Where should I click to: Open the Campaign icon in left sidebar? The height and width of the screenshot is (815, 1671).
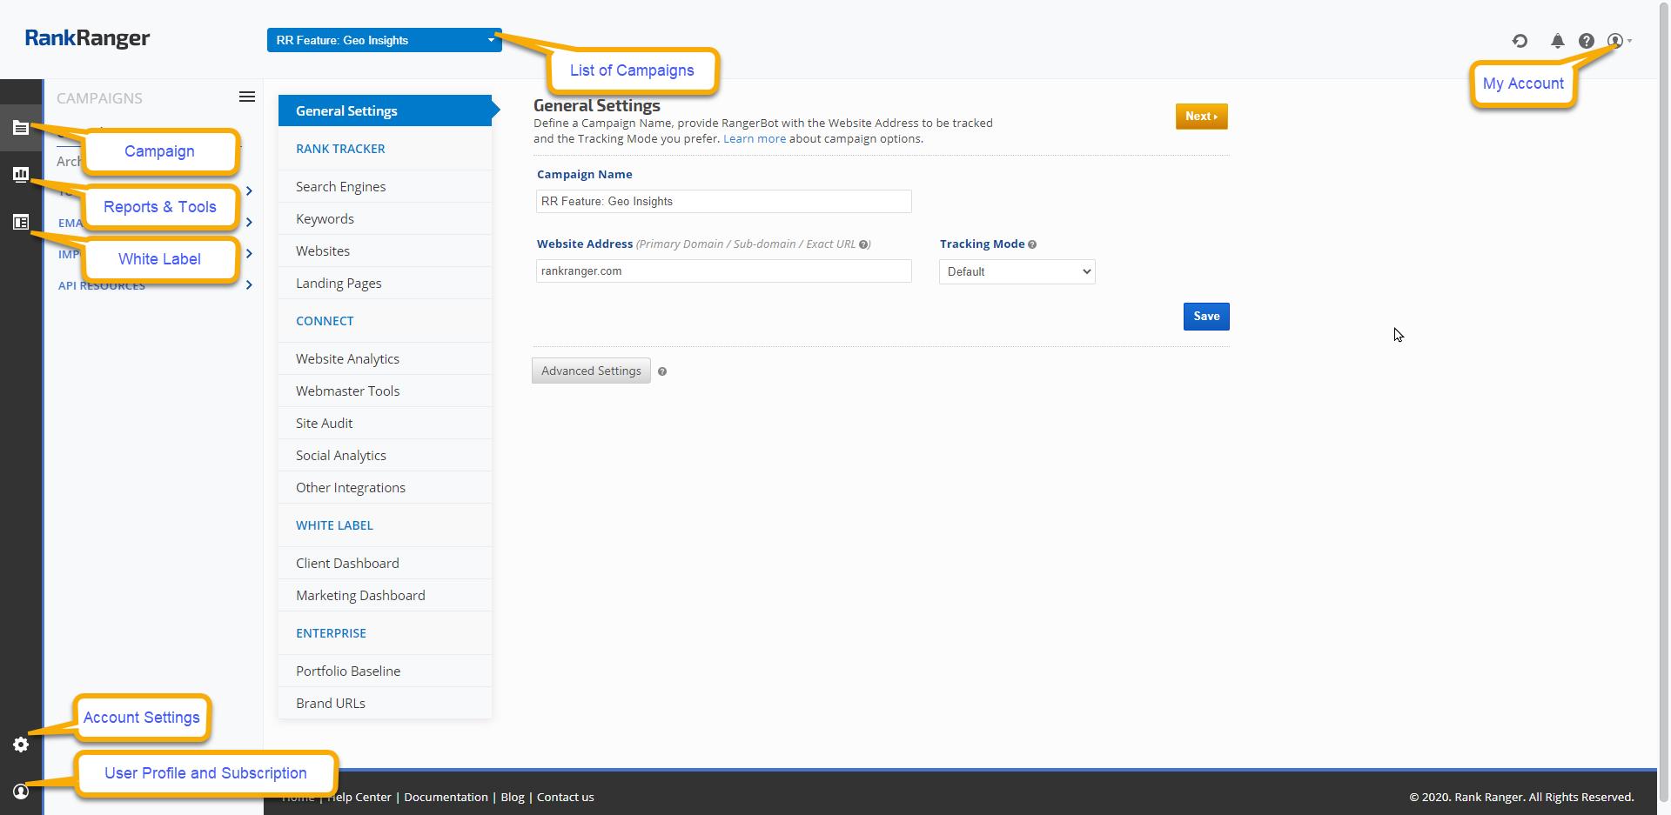coord(21,128)
